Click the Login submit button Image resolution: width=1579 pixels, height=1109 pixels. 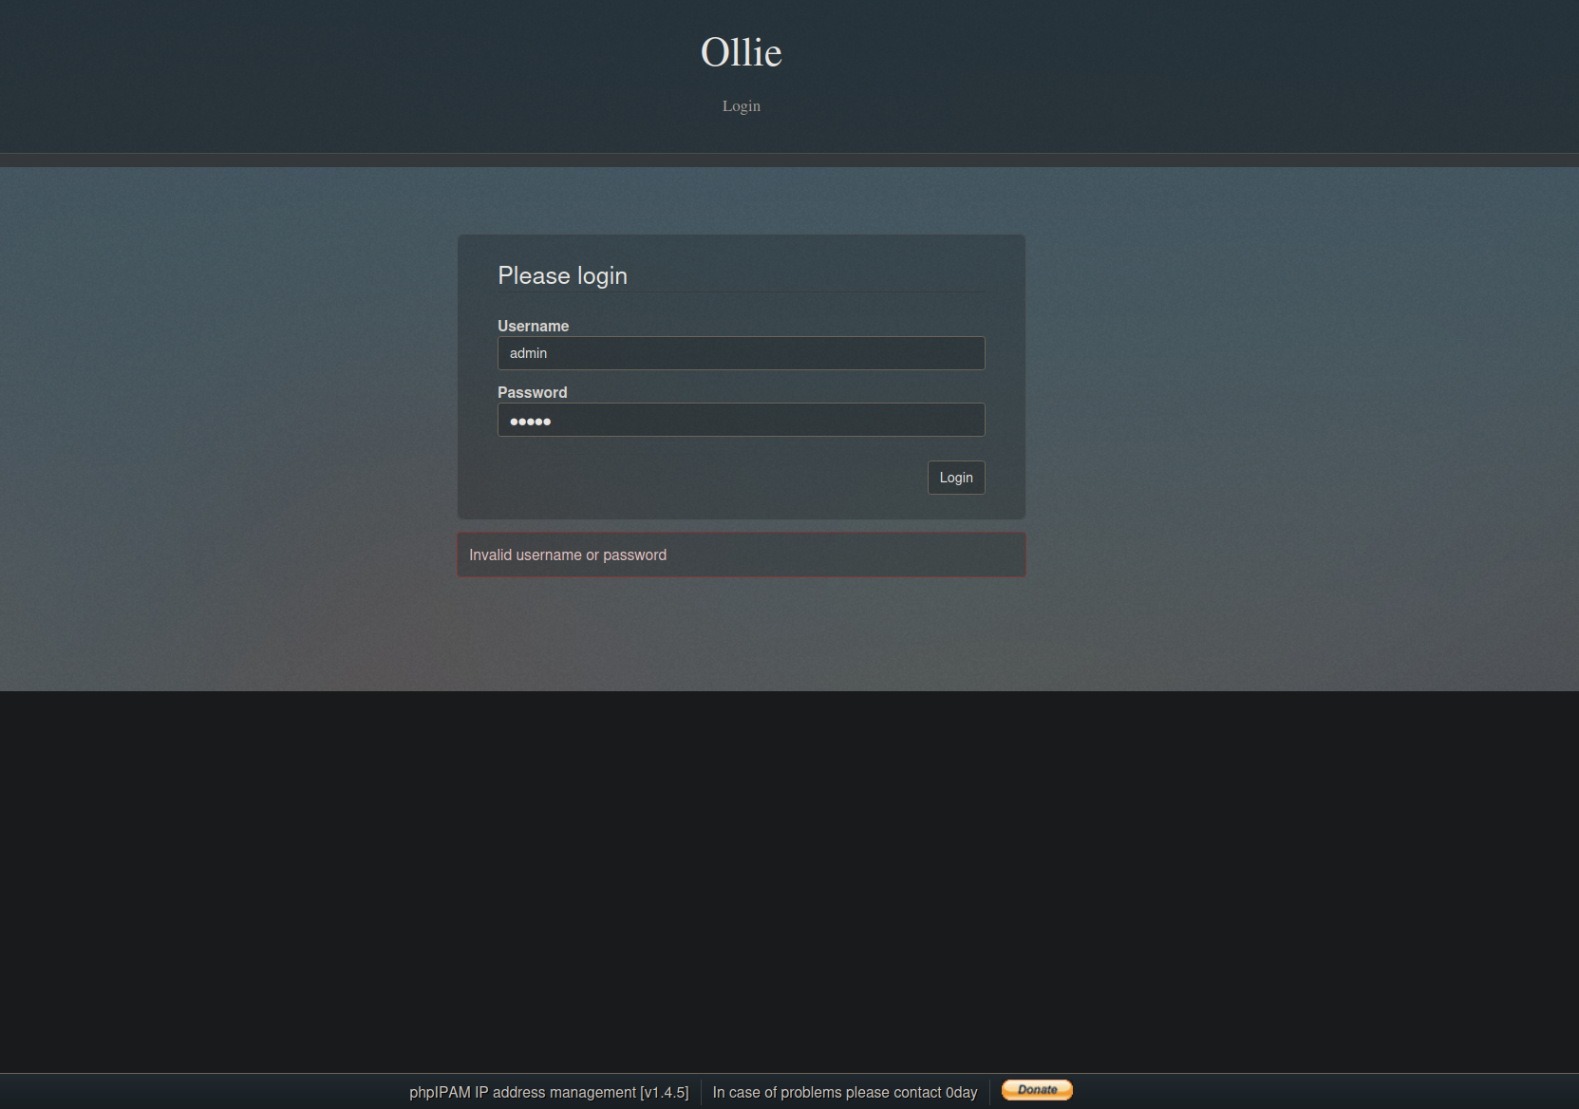[x=955, y=478]
